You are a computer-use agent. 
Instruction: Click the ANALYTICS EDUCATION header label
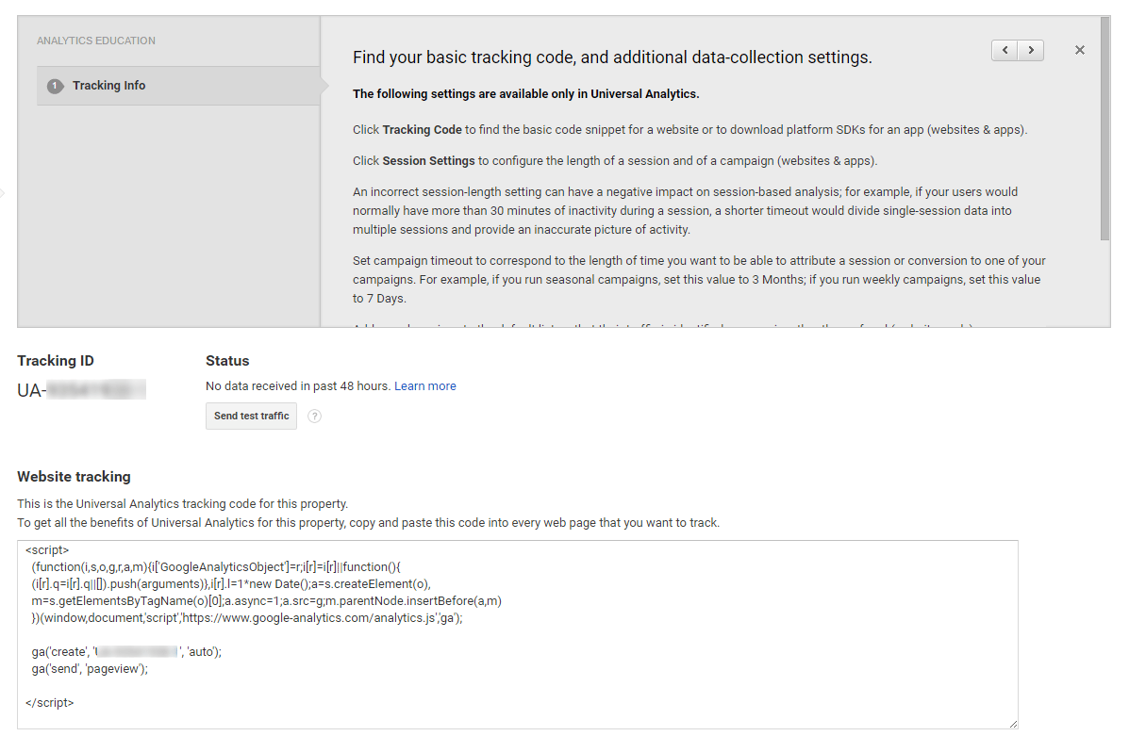pos(96,41)
